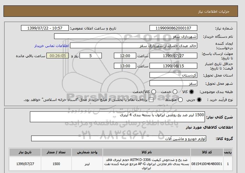The height and width of the screenshot is (173, 245).
Task: Click the unit cell لیتر
Action: (87, 164)
